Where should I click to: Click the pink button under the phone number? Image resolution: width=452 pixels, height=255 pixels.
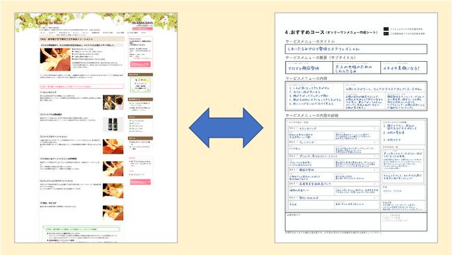[143, 28]
